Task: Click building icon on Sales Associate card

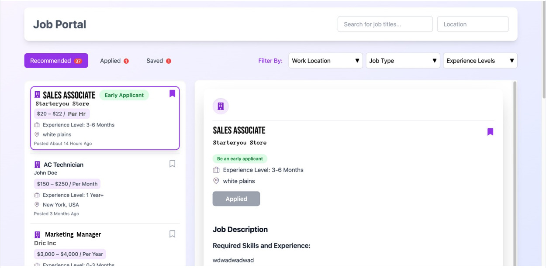Action: point(37,94)
